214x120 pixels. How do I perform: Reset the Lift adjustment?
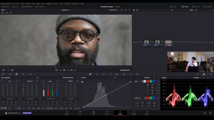pyautogui.click(x=17, y=81)
